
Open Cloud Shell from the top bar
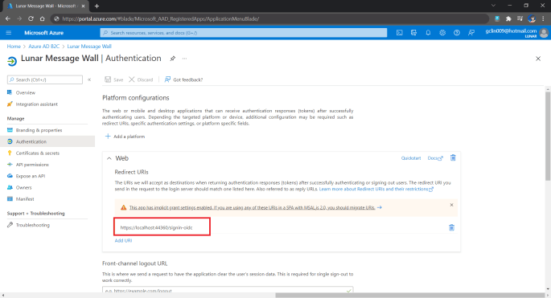click(400, 33)
